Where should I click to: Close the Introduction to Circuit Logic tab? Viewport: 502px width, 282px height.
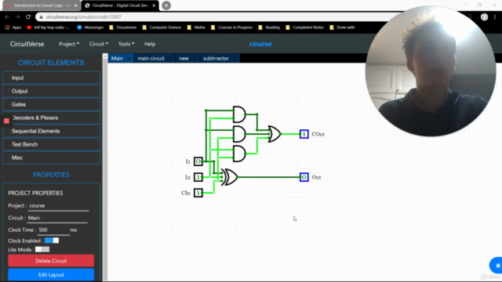[75, 5]
